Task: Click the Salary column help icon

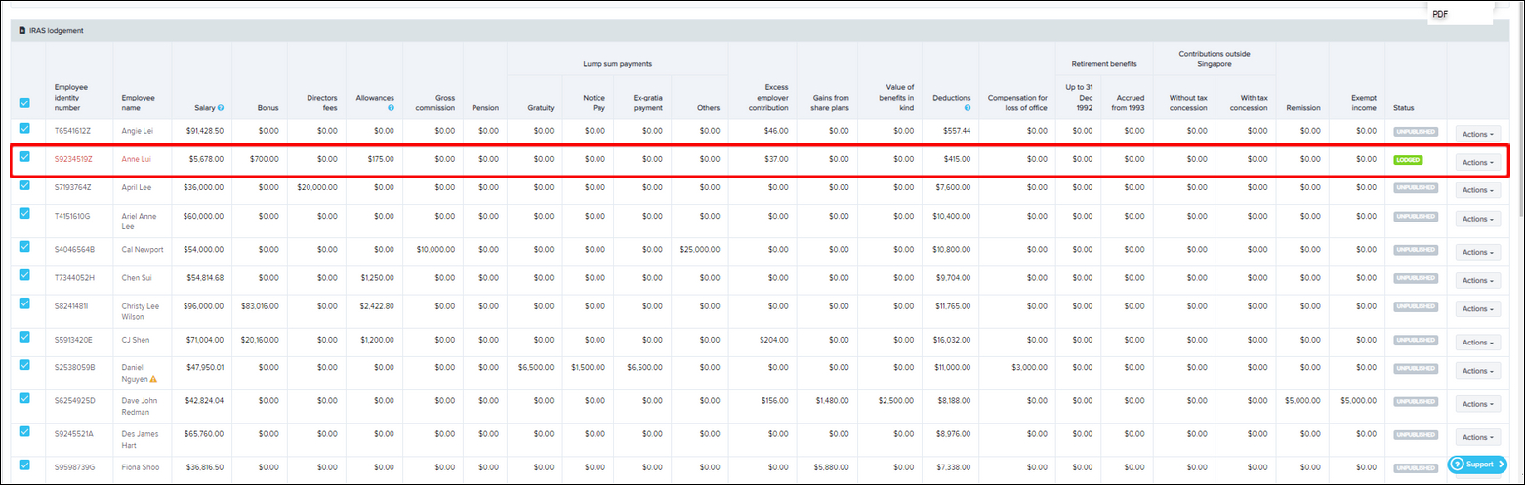Action: [x=221, y=108]
